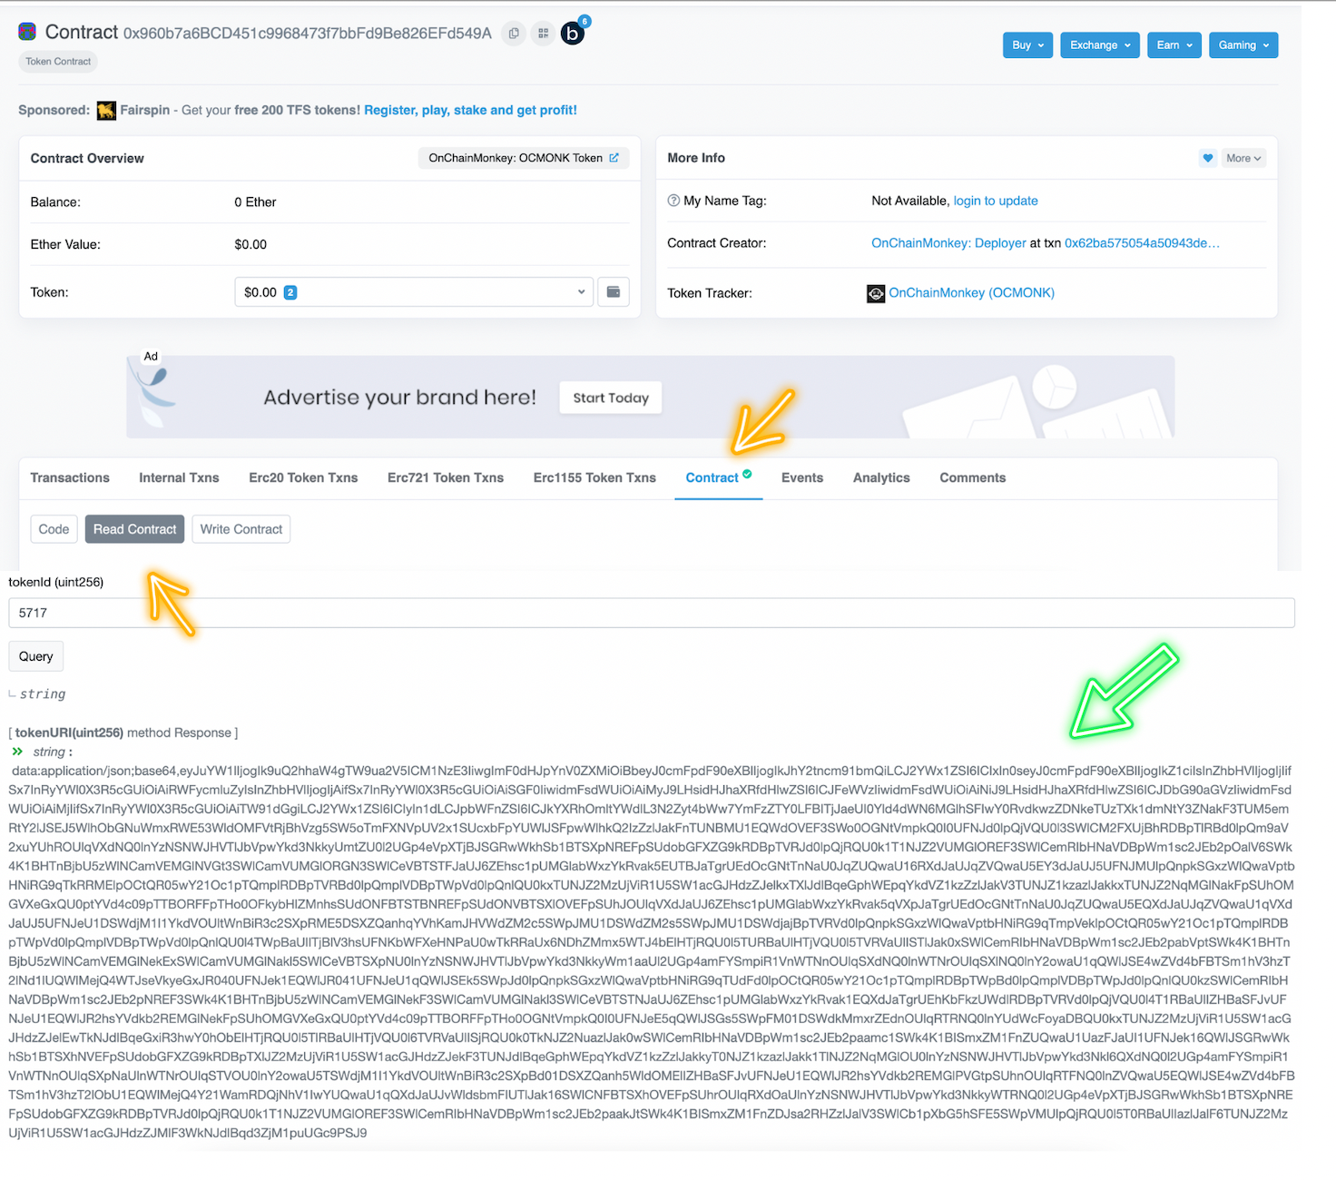Expand the Token $0.00 holdings dropdown
This screenshot has height=1180, width=1336.
(x=414, y=292)
